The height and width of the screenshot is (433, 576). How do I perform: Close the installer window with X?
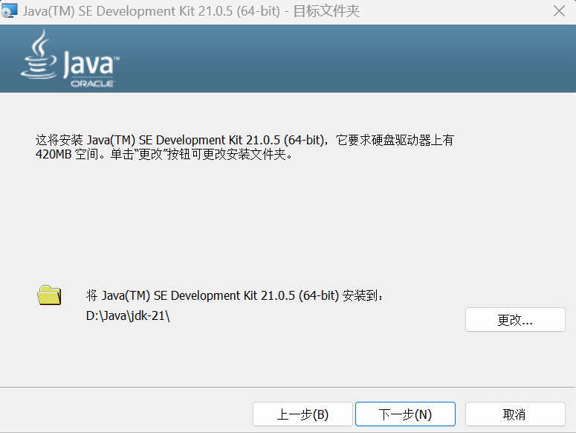tap(559, 11)
